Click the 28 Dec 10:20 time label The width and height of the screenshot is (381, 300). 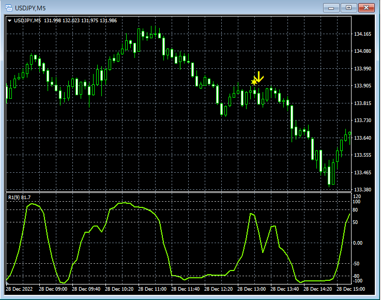[119, 289]
